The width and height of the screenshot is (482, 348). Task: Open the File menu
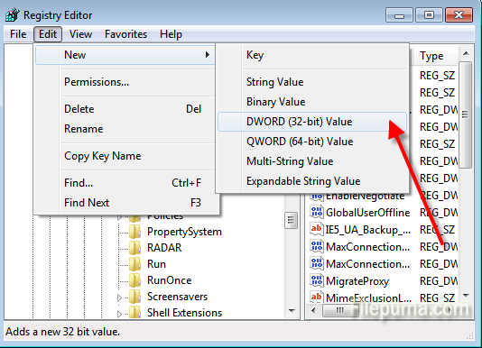(18, 34)
